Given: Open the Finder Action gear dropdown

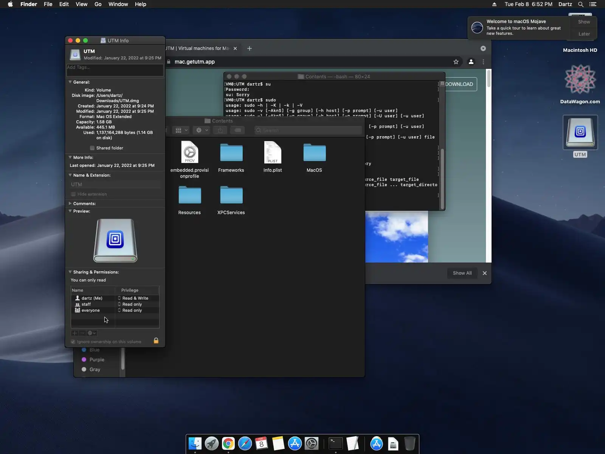Looking at the screenshot, I should point(201,130).
